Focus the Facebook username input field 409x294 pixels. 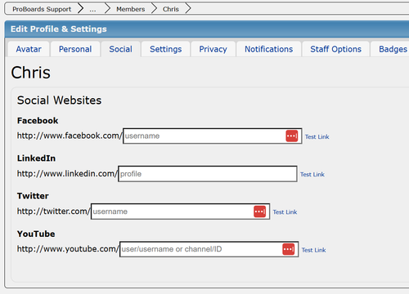pyautogui.click(x=212, y=136)
